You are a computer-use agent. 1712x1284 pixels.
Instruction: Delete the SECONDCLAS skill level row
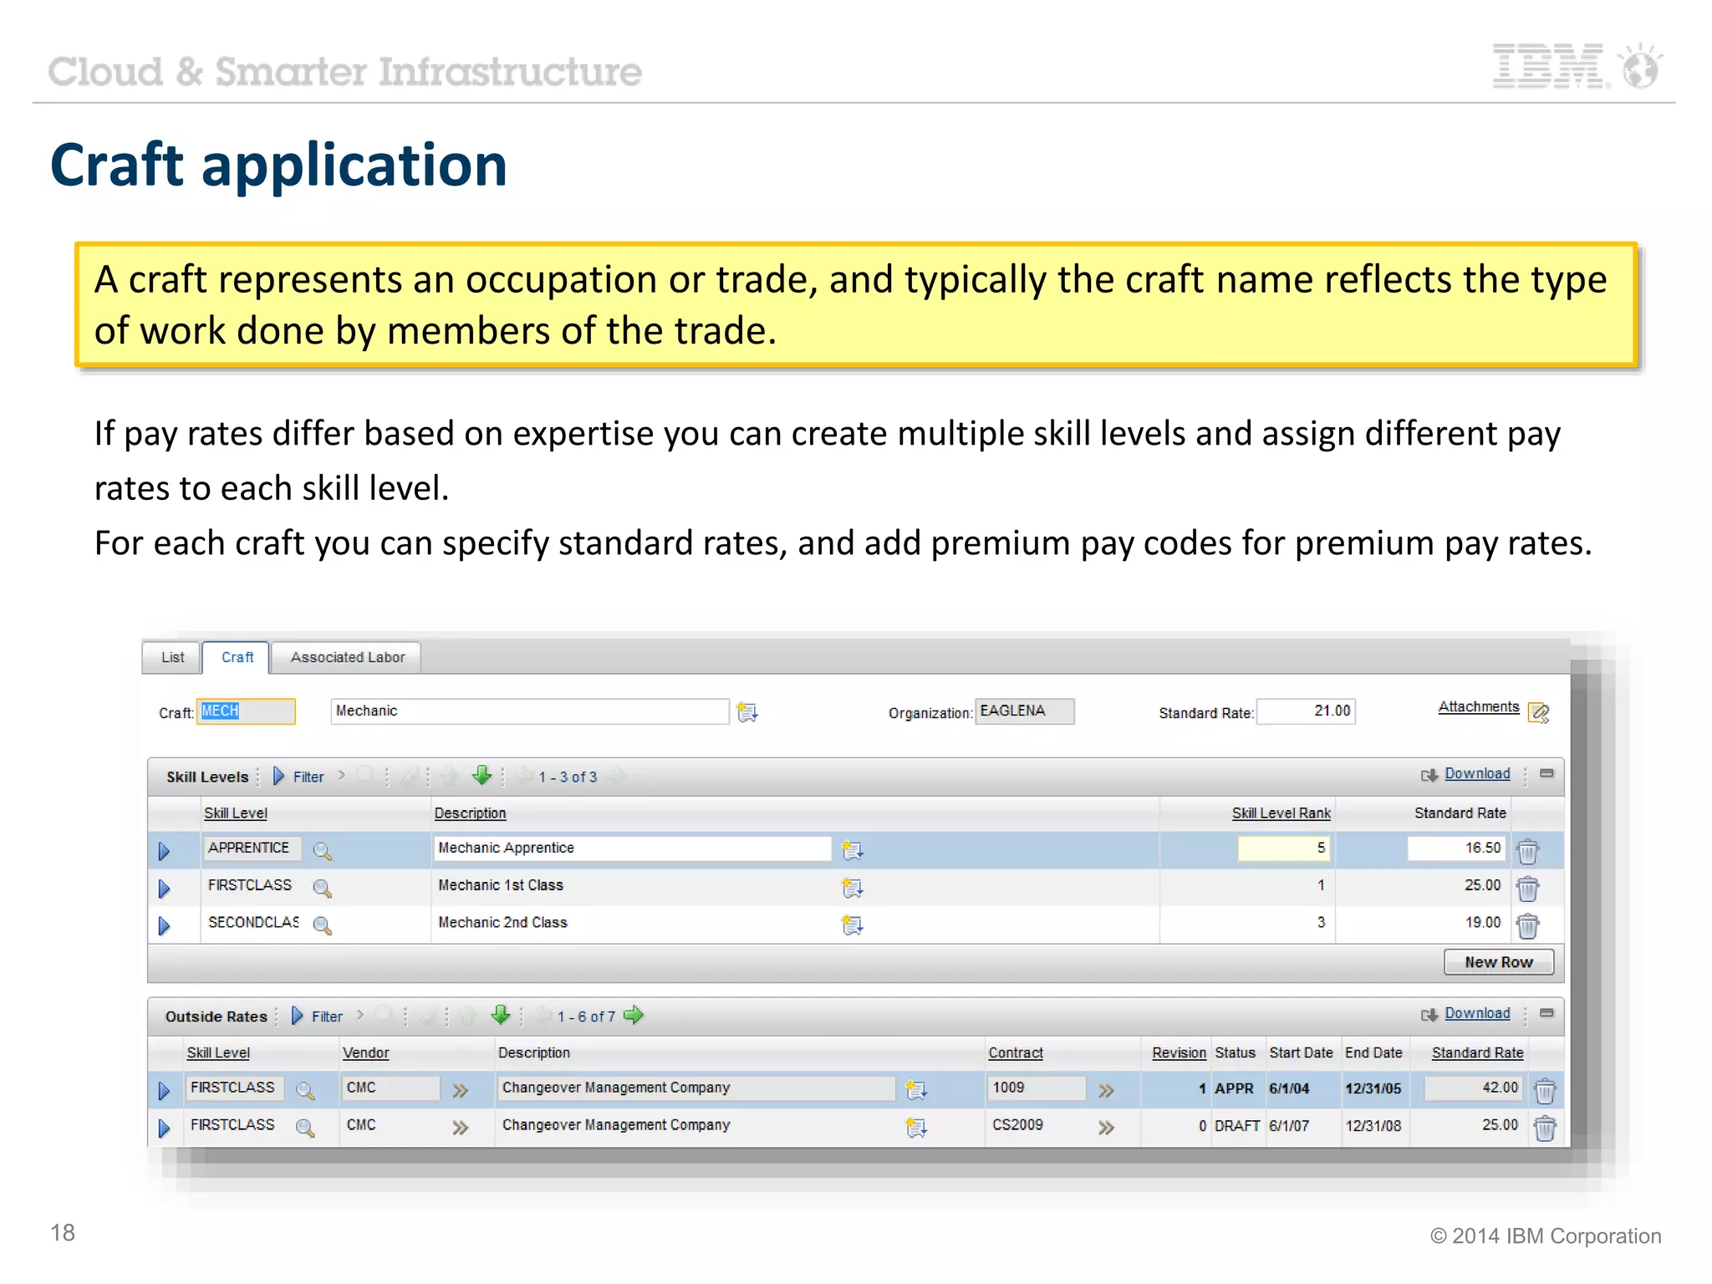click(1526, 925)
